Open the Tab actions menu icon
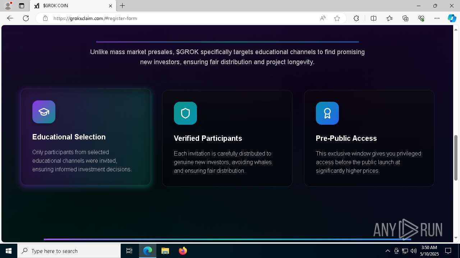This screenshot has height=258, width=460. click(22, 6)
